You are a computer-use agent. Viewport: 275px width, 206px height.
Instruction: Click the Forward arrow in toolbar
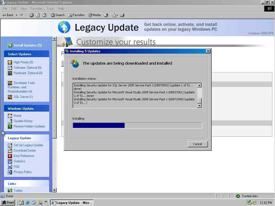(21, 15)
